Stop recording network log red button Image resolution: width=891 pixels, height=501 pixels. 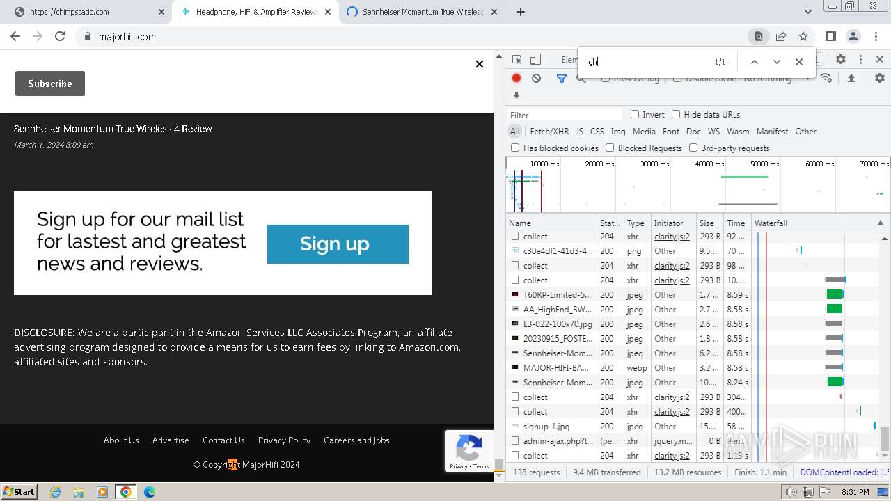point(517,78)
